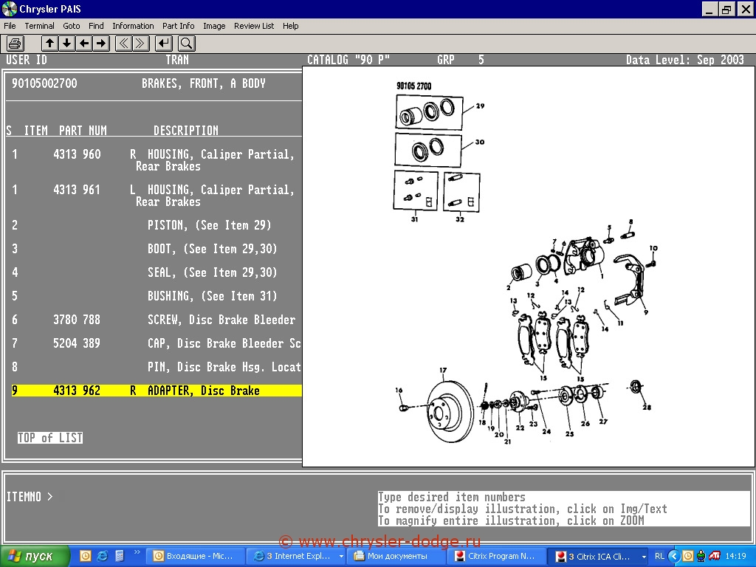Image resolution: width=756 pixels, height=567 pixels.
Task: Open the Image menu
Action: (214, 26)
